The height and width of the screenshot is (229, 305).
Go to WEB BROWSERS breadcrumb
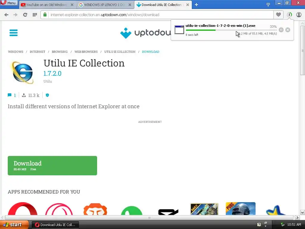[86, 52]
